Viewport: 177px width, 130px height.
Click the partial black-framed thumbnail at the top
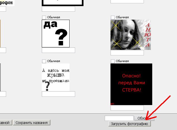tap(63, 3)
